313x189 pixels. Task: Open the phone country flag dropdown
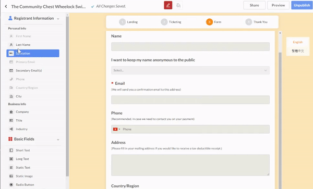(x=116, y=129)
